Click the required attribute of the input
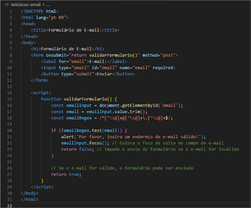251x208 pixels. pyautogui.click(x=163, y=68)
